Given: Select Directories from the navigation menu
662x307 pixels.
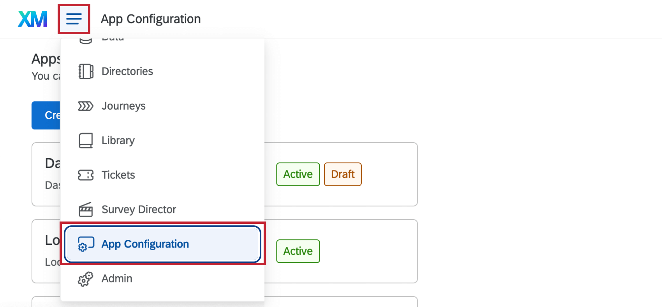Looking at the screenshot, I should click(127, 71).
